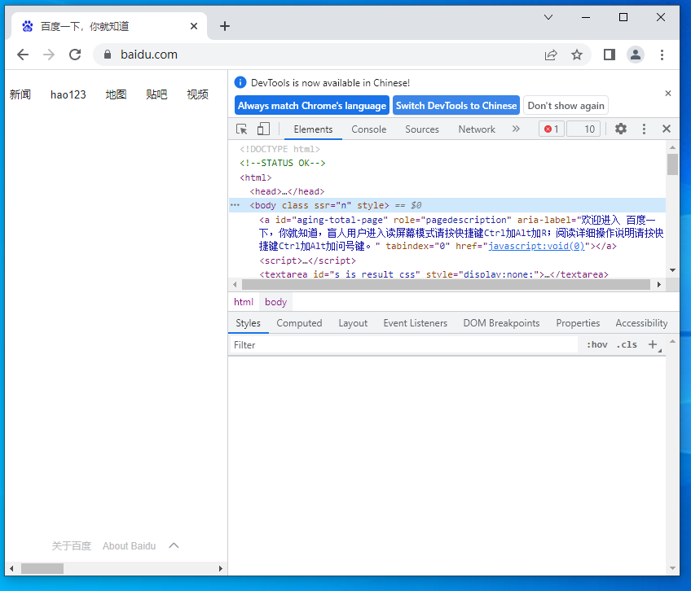Click the footer up chevron icon

(x=174, y=545)
